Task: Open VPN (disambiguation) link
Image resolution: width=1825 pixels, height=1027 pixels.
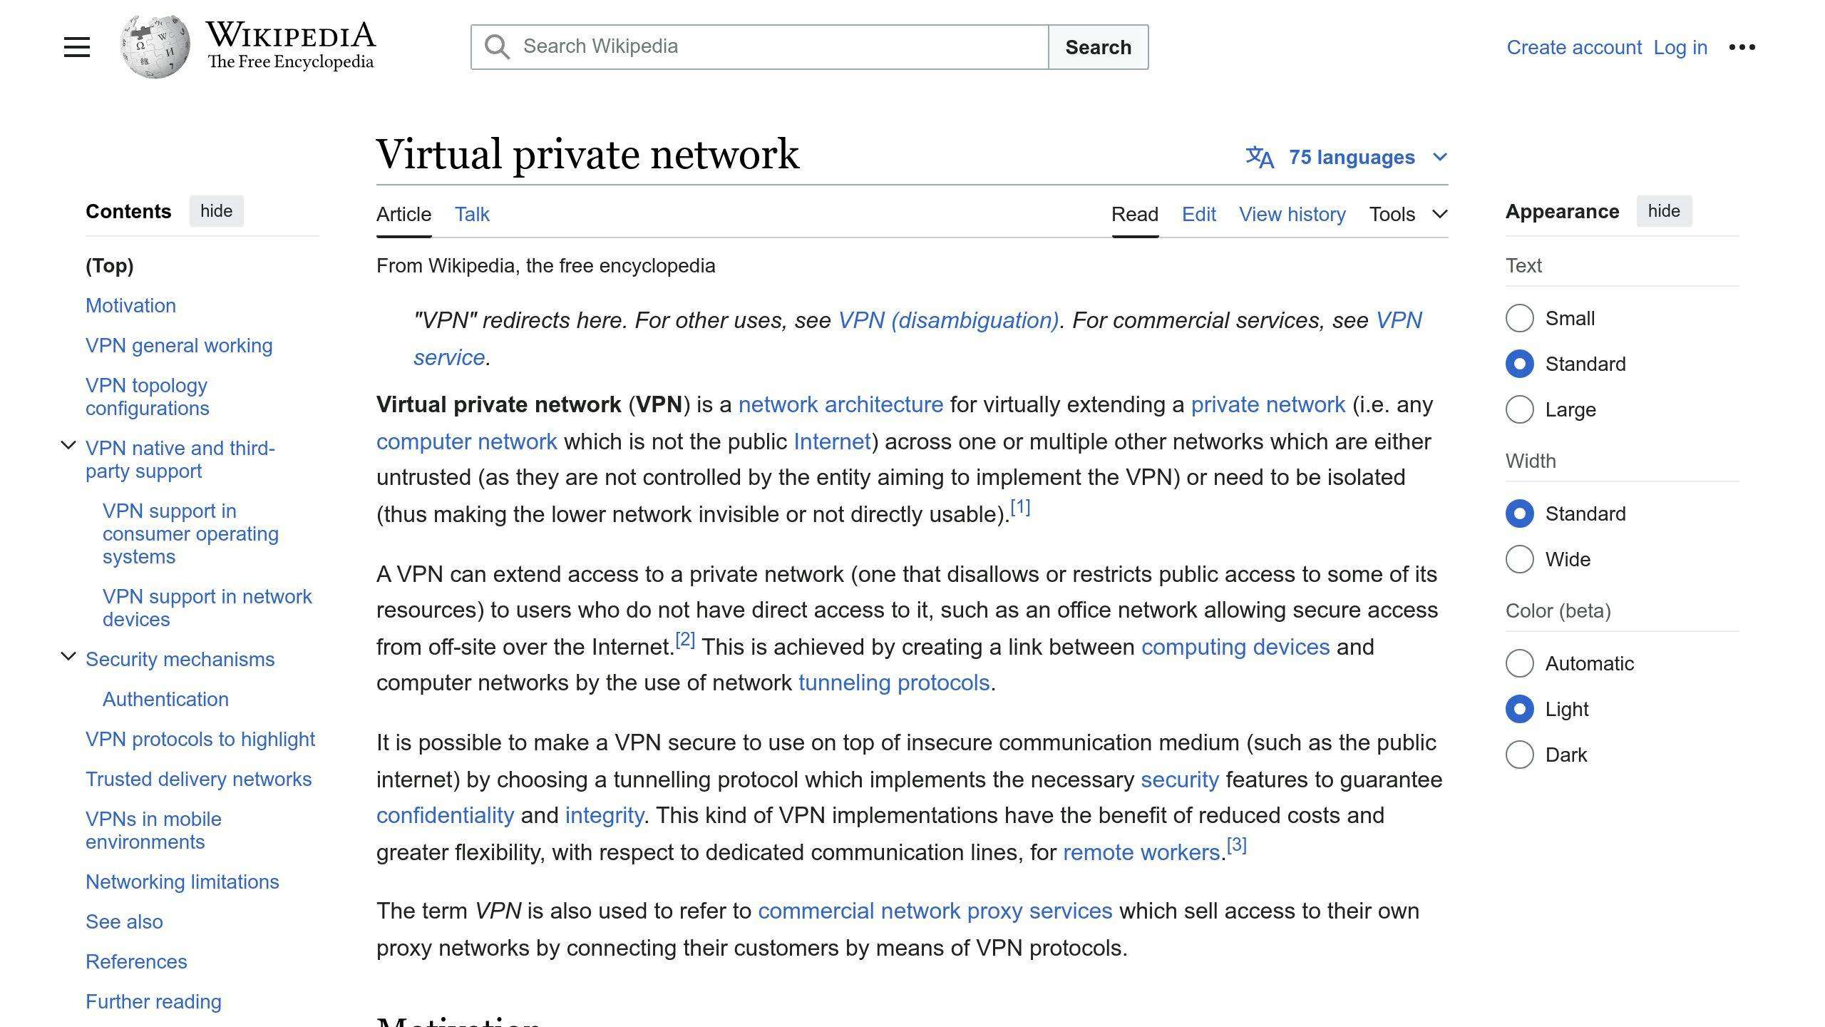Action: (948, 320)
